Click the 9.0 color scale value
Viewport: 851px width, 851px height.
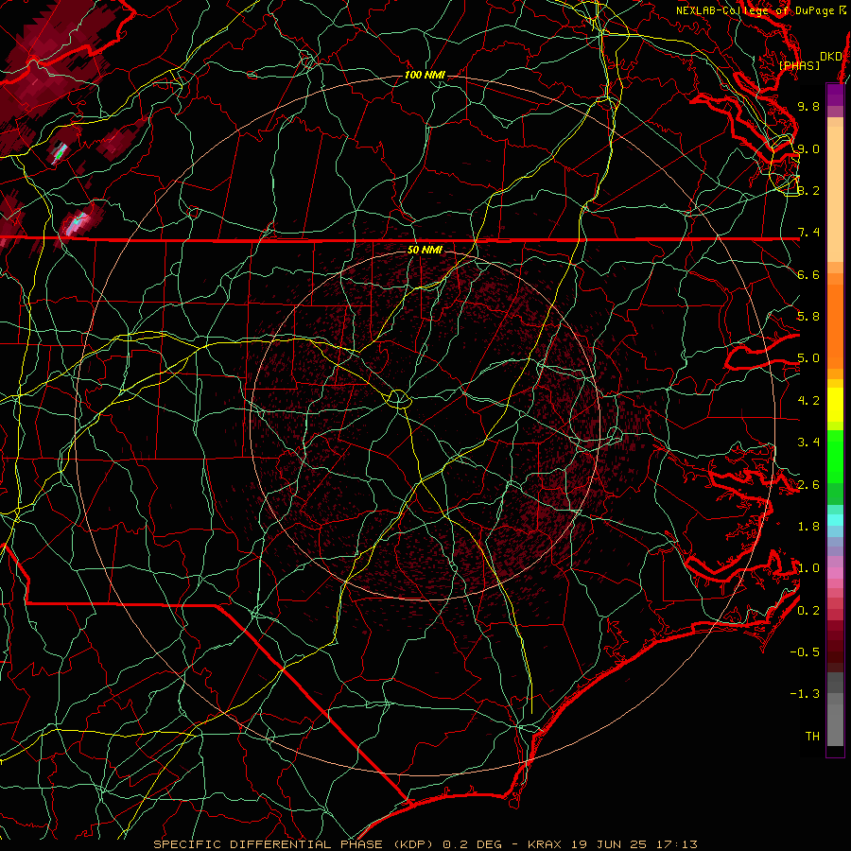(x=808, y=148)
